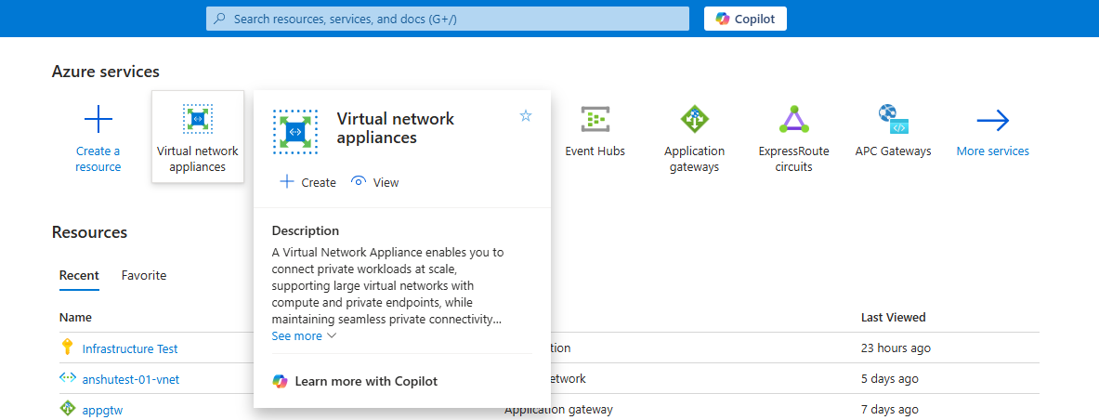Click the Last Viewed column header
The image size is (1099, 420).
[x=893, y=318]
